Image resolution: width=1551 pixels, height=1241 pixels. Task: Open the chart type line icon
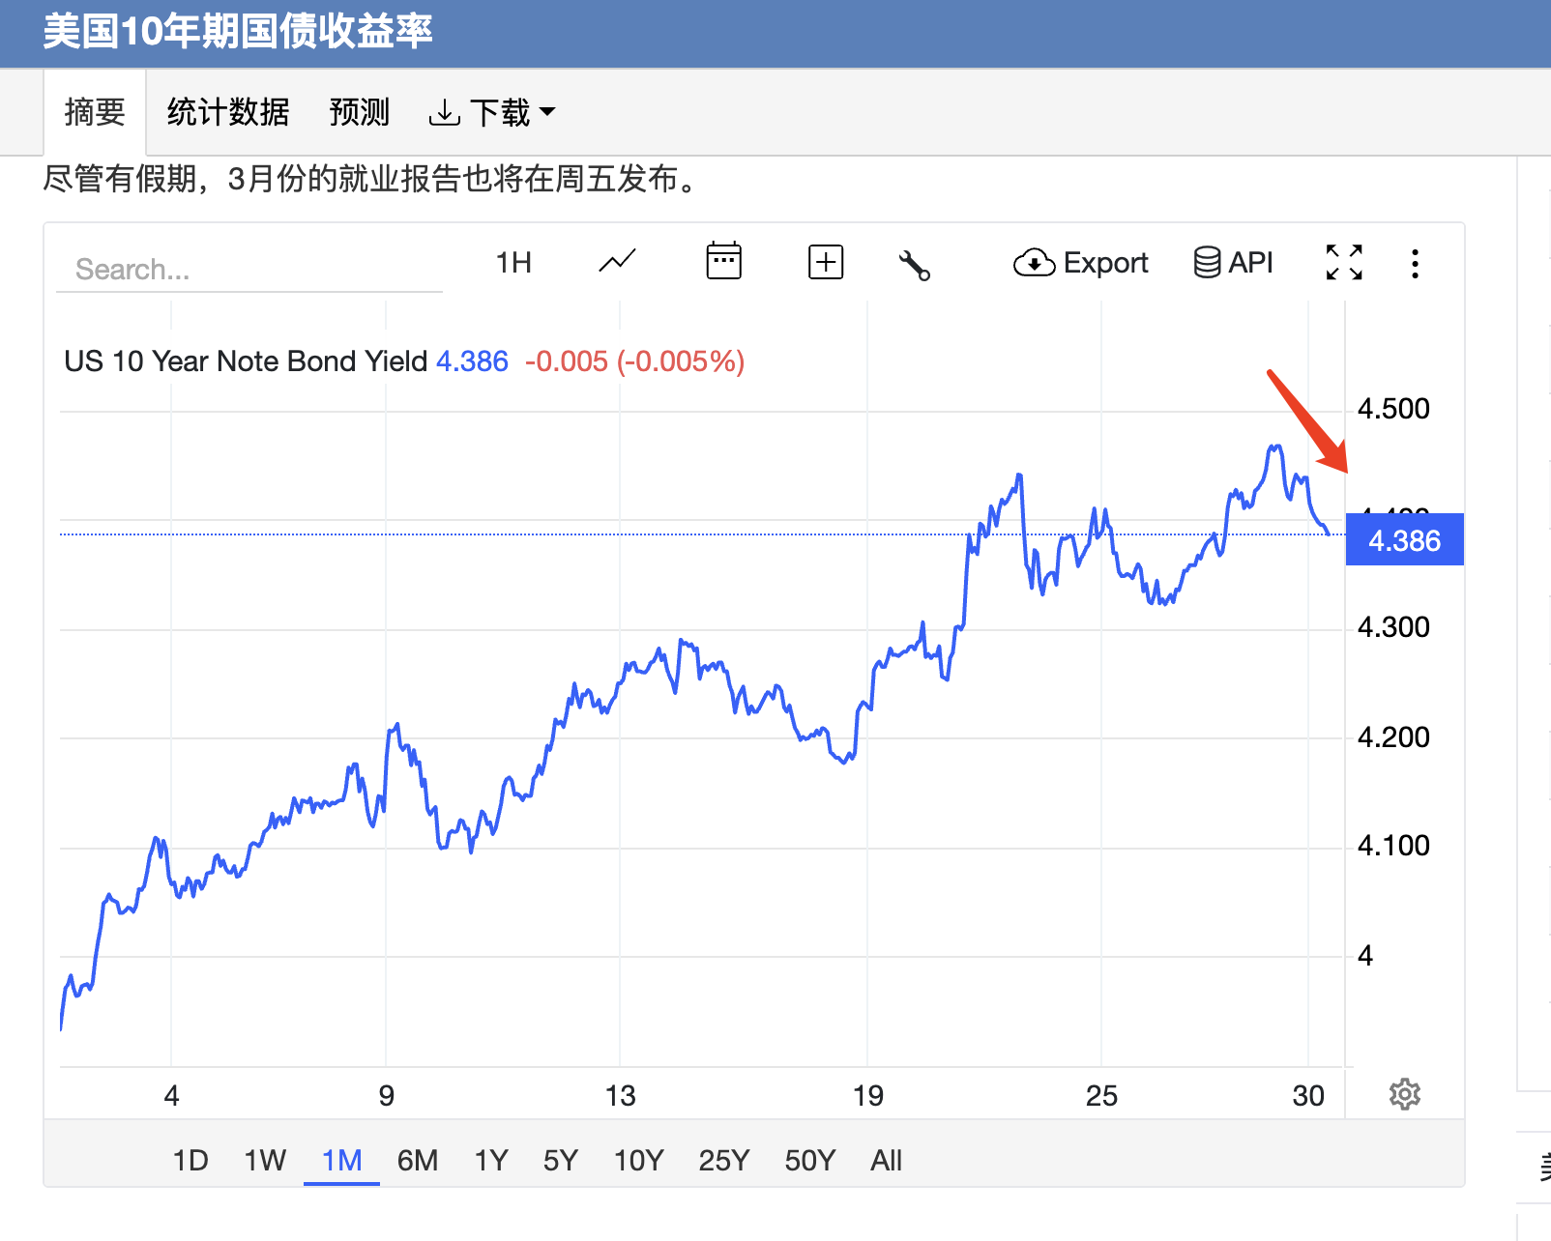click(x=617, y=262)
